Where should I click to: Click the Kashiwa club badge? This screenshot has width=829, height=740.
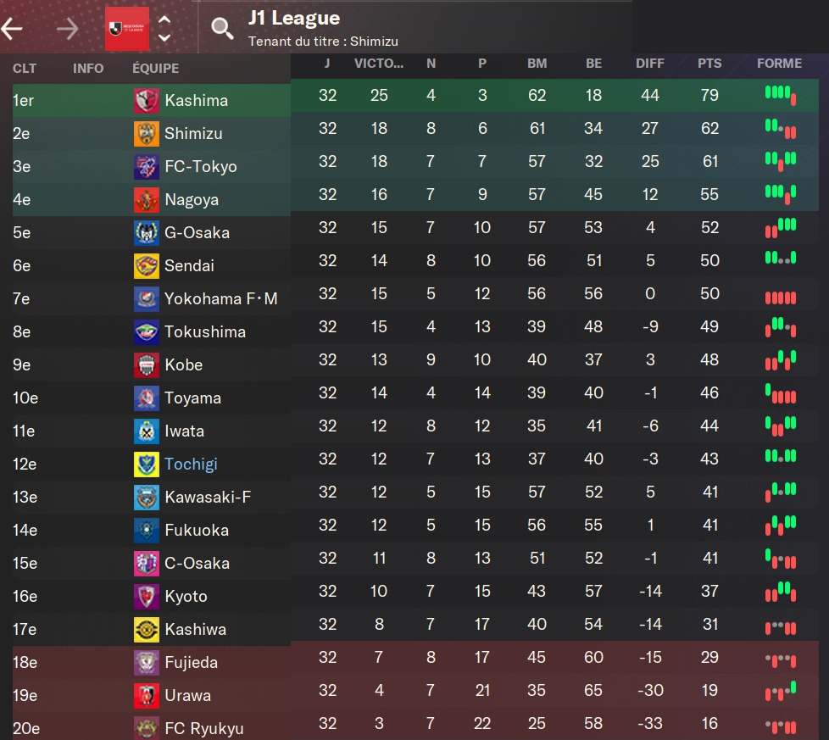pyautogui.click(x=146, y=630)
